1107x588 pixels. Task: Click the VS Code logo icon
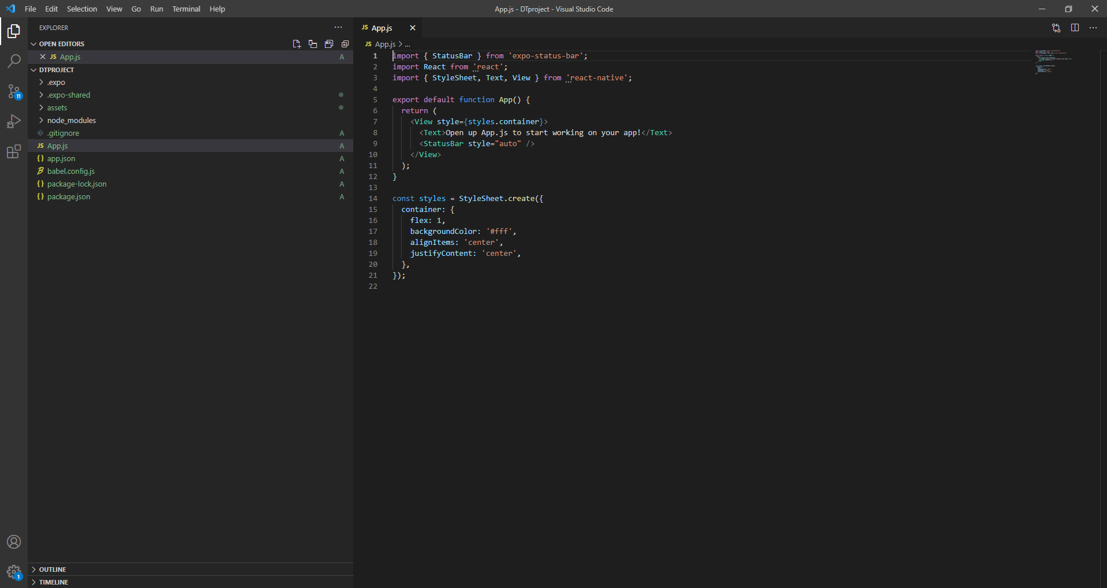point(10,9)
